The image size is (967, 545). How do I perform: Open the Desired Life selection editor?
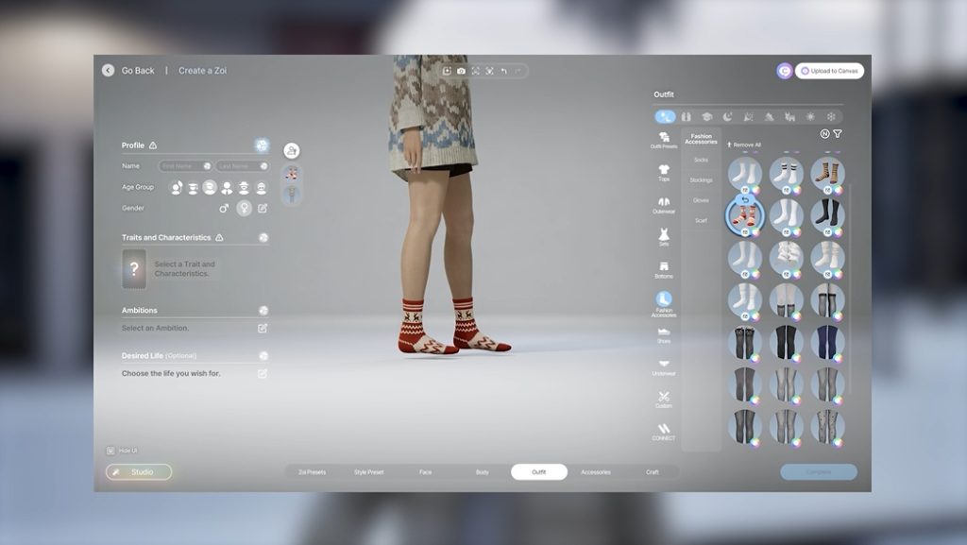263,373
